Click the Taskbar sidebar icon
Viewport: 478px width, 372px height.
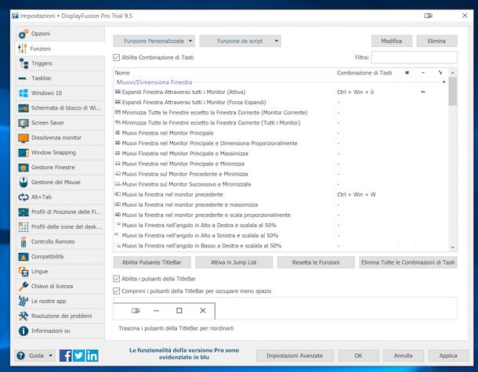[x=24, y=78]
